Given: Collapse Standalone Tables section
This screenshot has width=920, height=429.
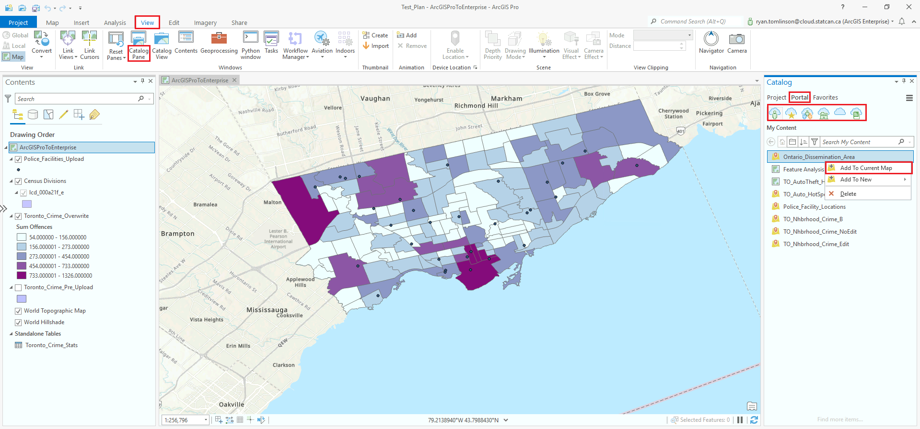Looking at the screenshot, I should coord(12,334).
